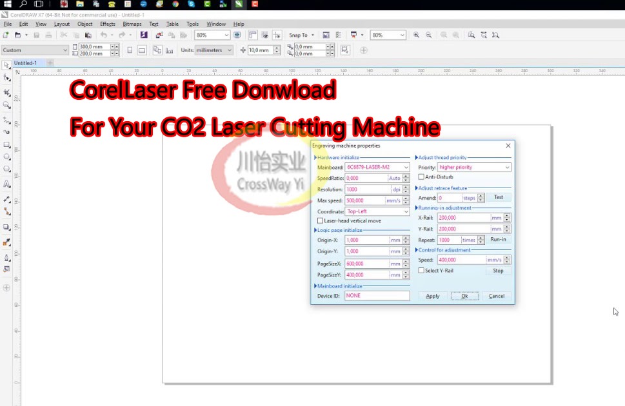Viewport: 625px width, 406px height.
Task: Close the Engraving machine properties dialog
Action: click(508, 146)
